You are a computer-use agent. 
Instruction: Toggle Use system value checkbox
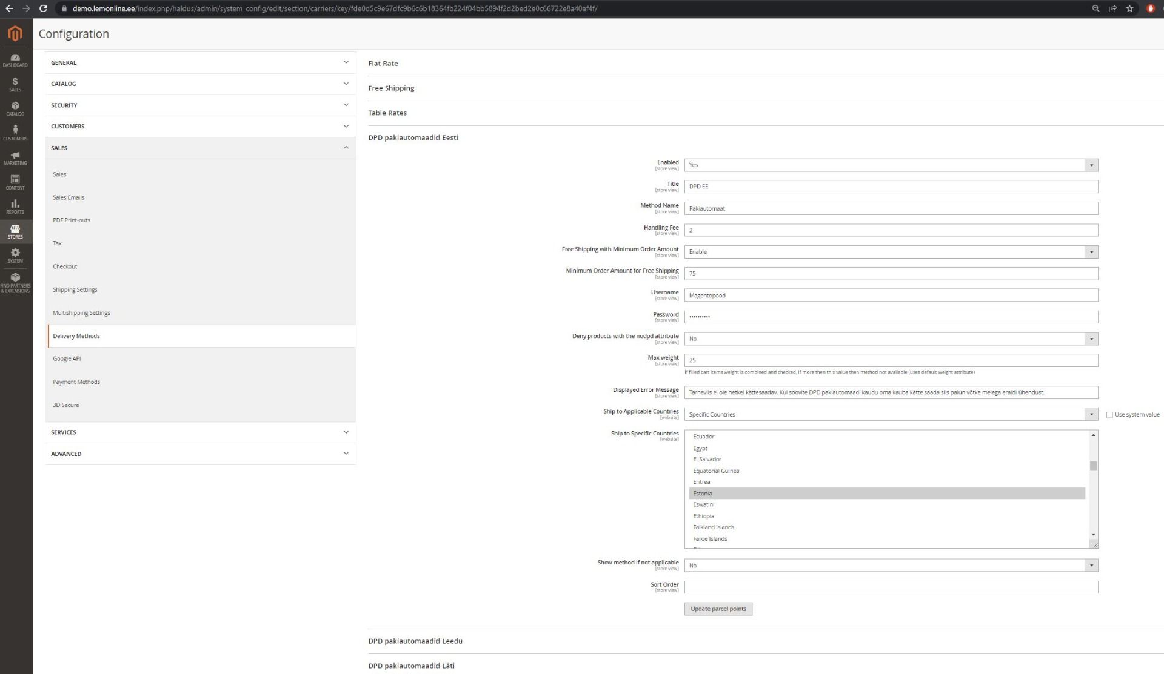[1109, 415]
